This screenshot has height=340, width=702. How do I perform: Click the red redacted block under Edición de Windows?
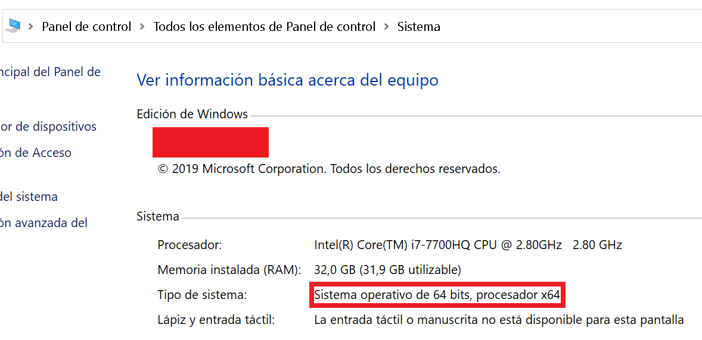click(210, 142)
